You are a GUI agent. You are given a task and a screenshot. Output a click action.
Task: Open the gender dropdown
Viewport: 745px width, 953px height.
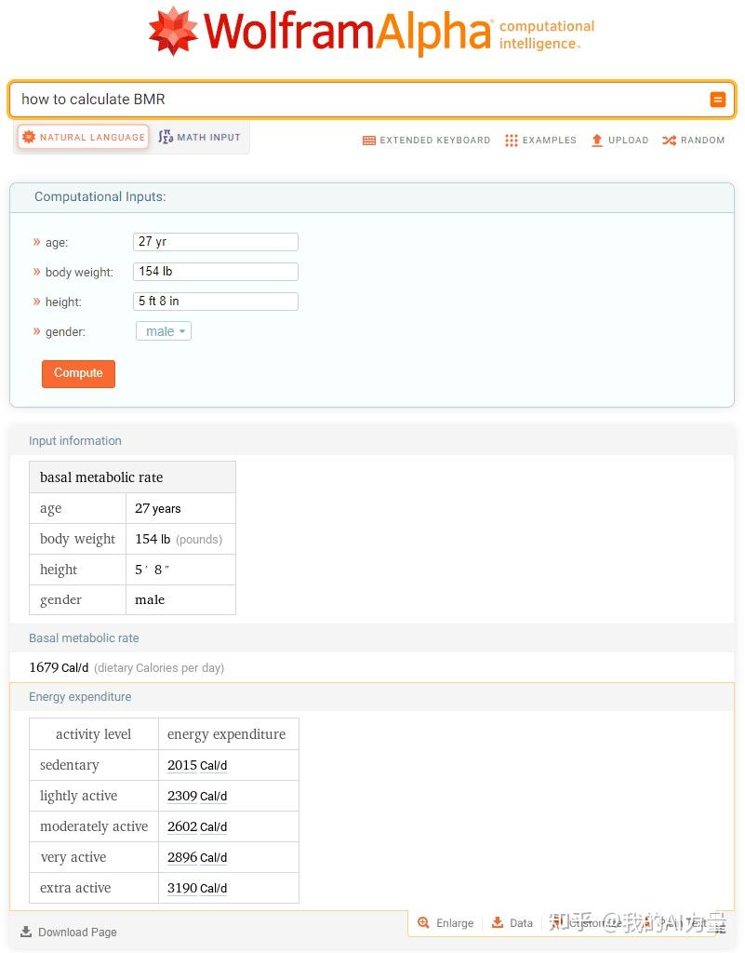[163, 331]
